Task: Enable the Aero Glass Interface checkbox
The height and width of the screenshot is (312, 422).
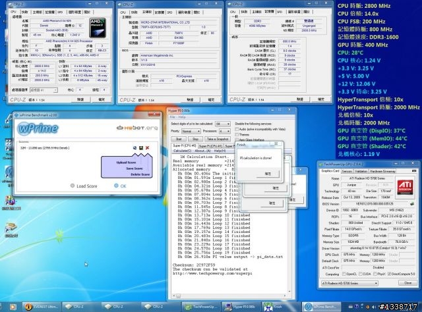Action: coord(237,140)
